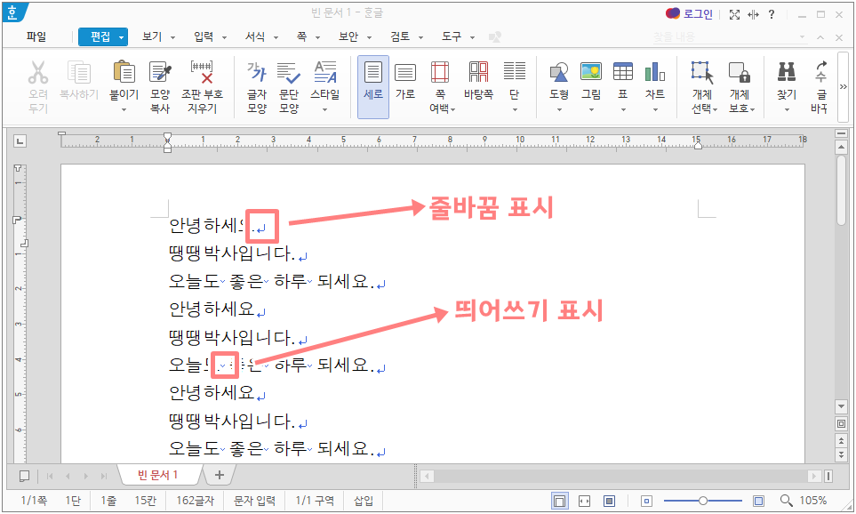
Task: Open the Picture (그림) dropdown arrow
Action: pyautogui.click(x=591, y=109)
